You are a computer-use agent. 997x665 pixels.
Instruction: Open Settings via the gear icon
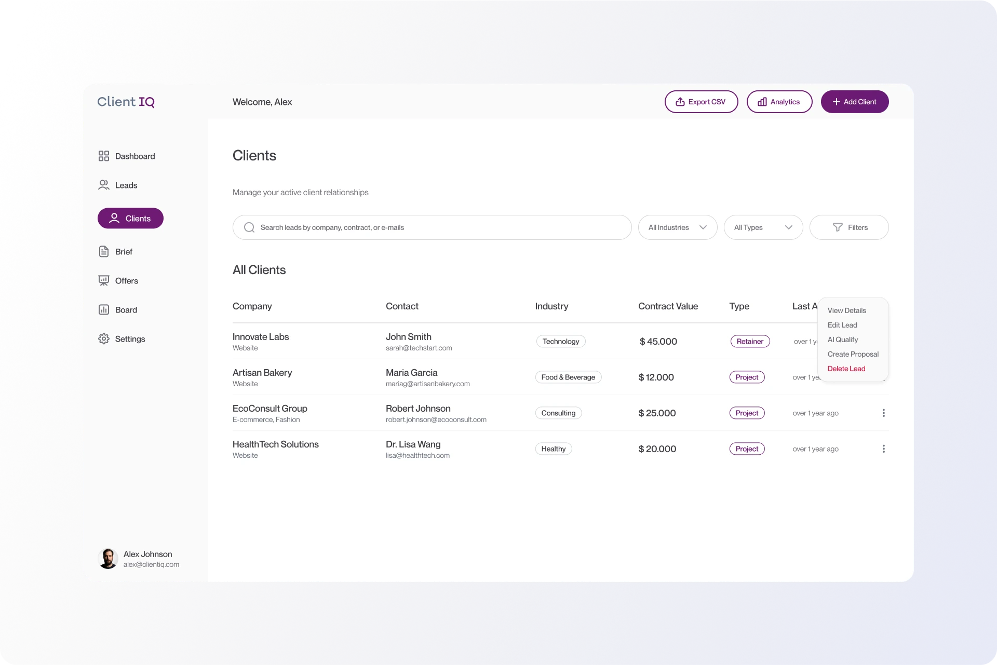coord(104,338)
